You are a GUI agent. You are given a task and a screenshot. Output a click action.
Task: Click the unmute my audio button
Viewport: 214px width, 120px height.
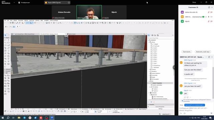point(203,52)
